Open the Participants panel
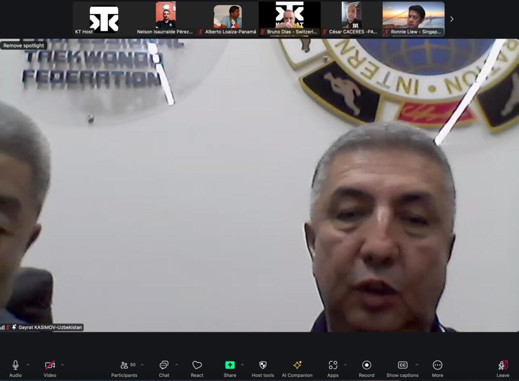This screenshot has height=381, width=519. pos(125,365)
